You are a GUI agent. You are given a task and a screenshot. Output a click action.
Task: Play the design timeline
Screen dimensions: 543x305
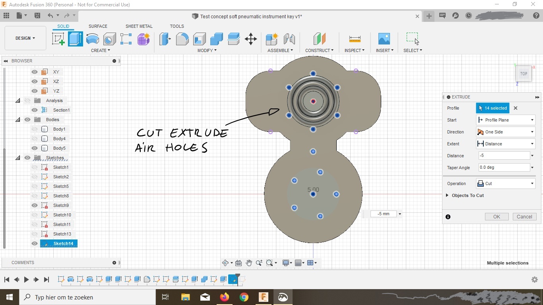pyautogui.click(x=26, y=280)
